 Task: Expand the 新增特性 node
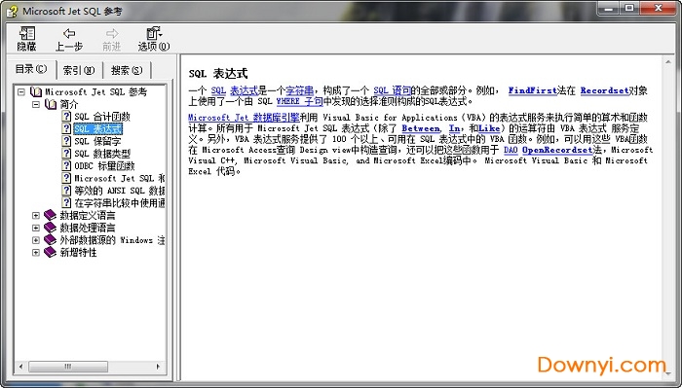pos(36,252)
